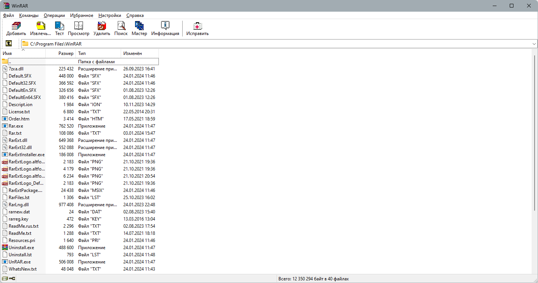This screenshot has height=283, width=538.
Task: Sort files by the Тип column header
Action: 98,53
